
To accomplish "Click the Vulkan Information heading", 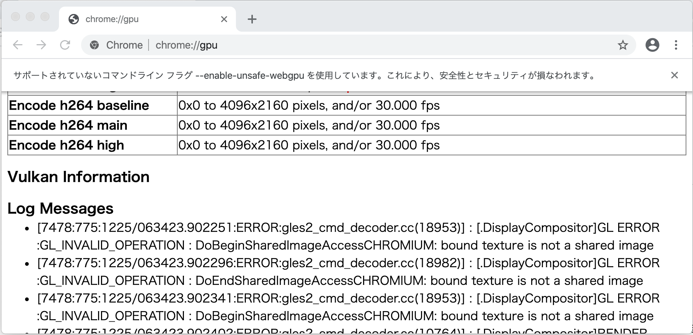I will tap(79, 177).
